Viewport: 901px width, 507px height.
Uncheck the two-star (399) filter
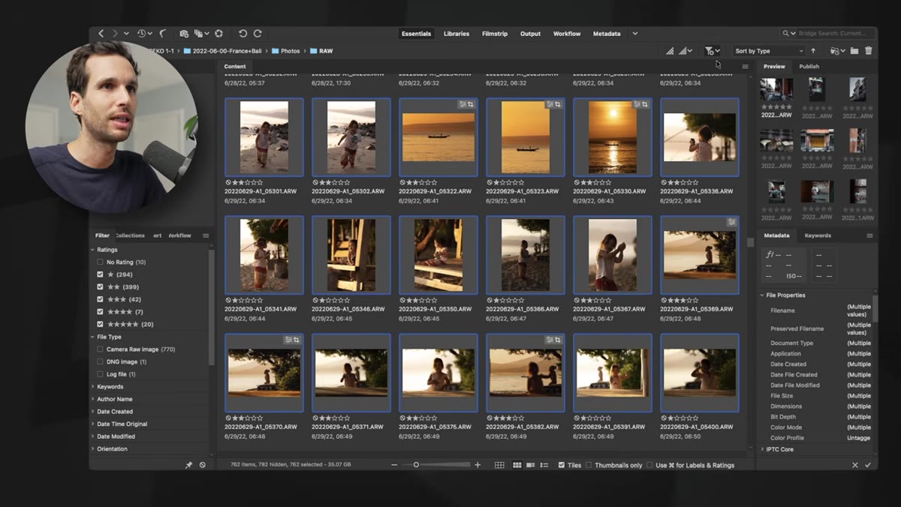(100, 286)
